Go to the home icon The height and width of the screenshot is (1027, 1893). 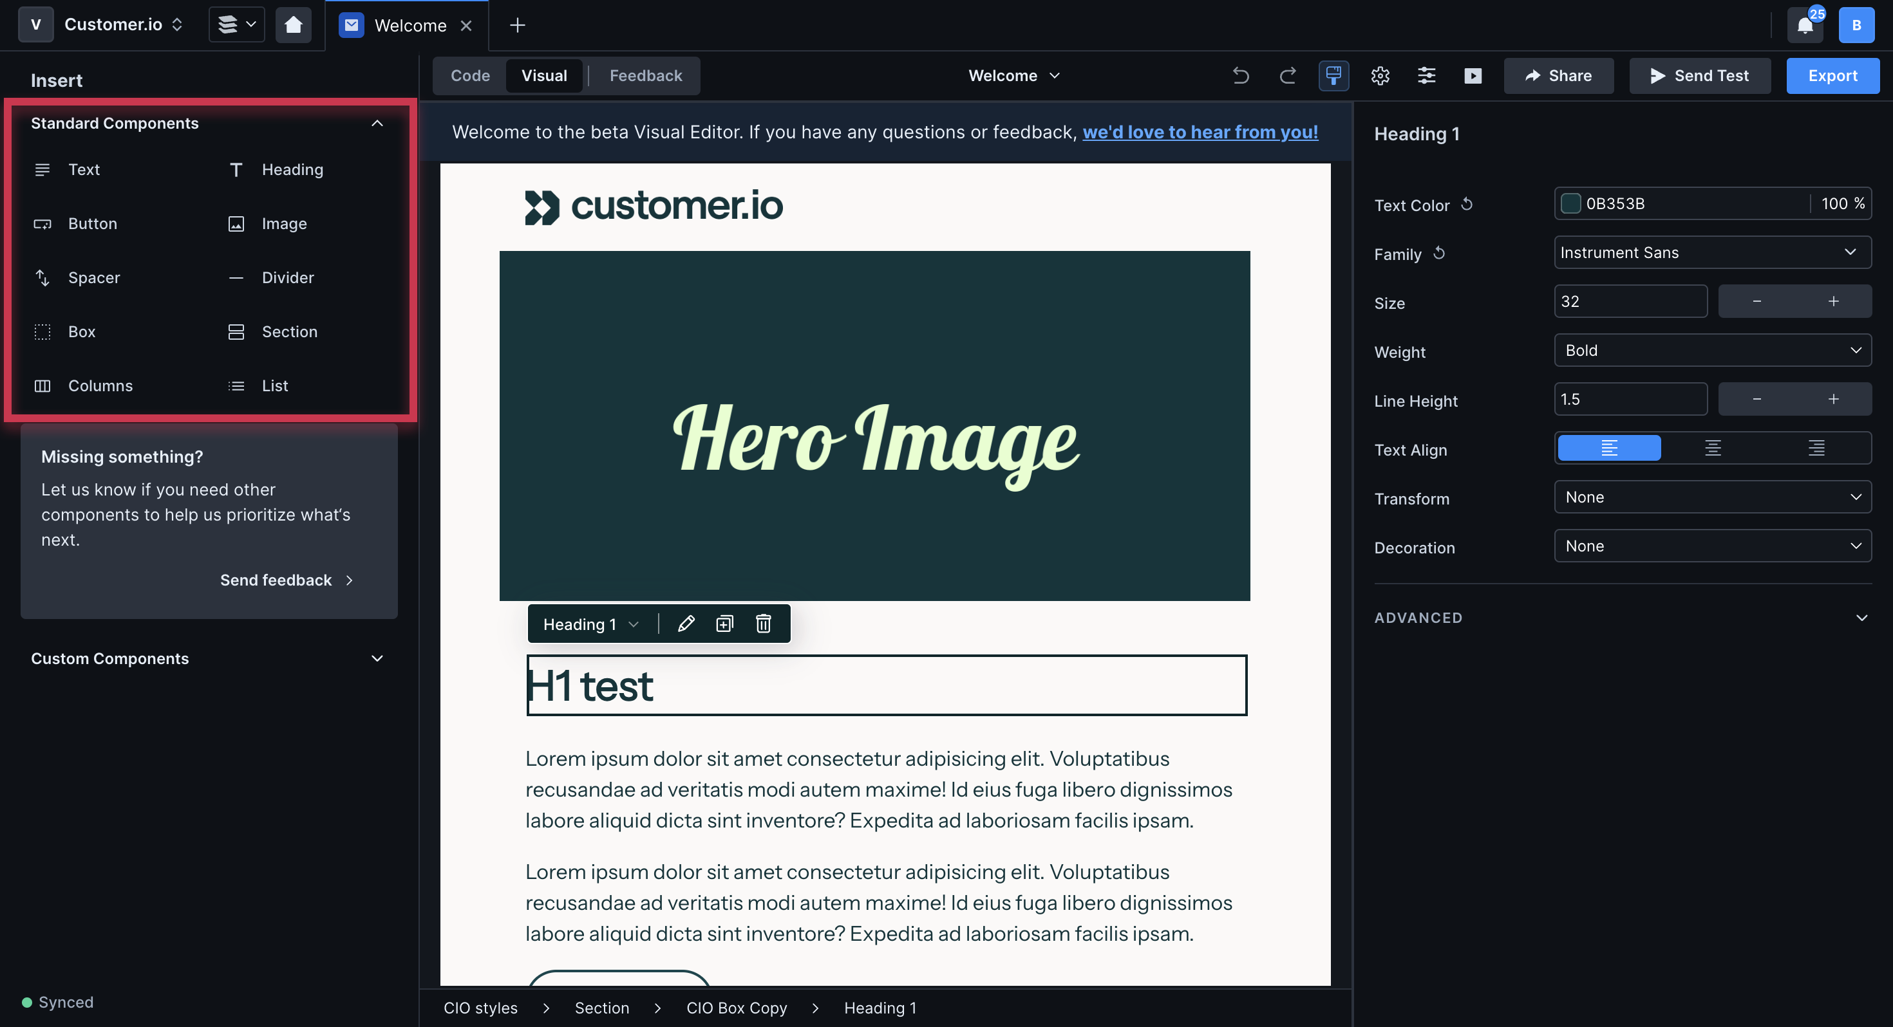point(293,25)
